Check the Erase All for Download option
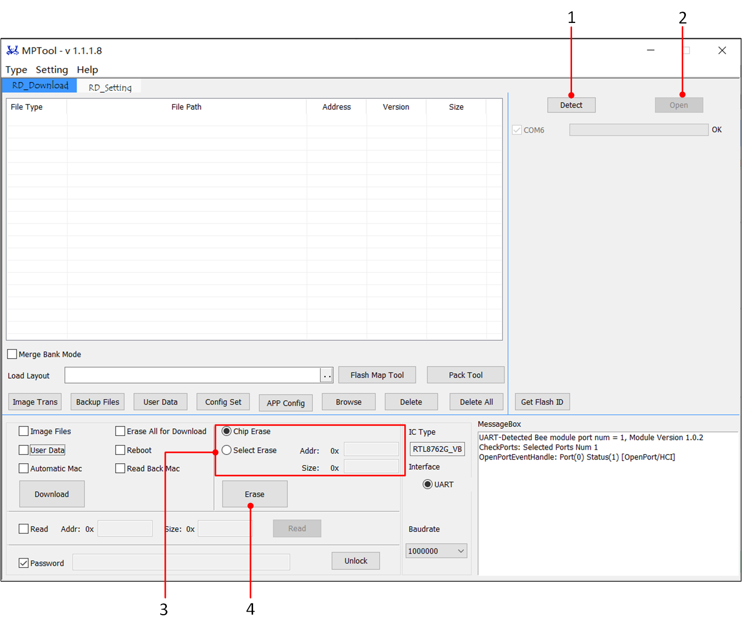Image resolution: width=742 pixels, height=630 pixels. [x=120, y=431]
